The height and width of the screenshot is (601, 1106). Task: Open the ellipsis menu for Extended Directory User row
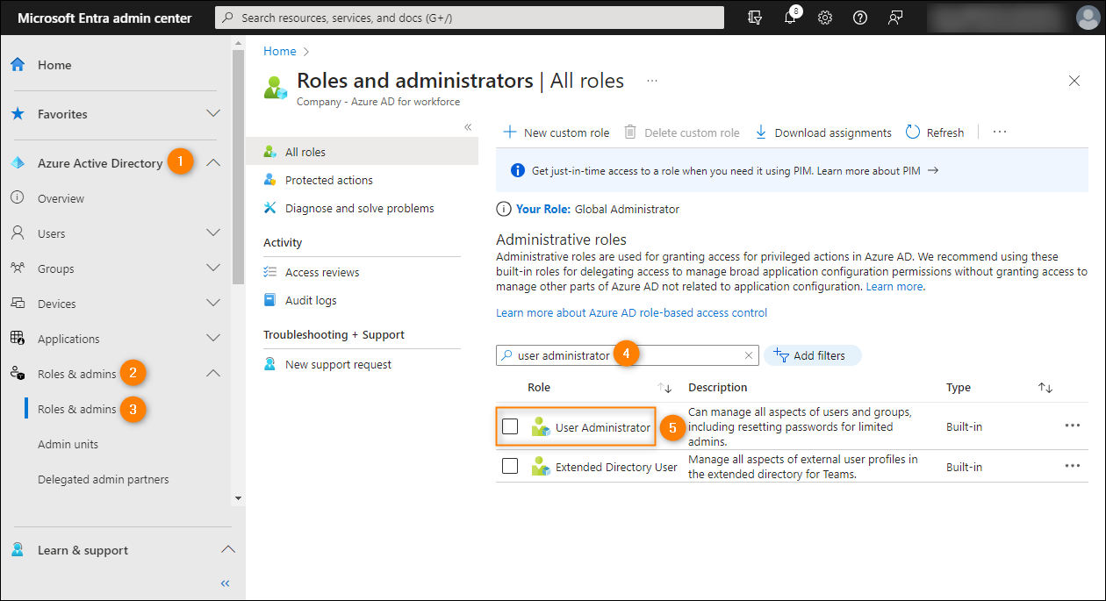tap(1072, 466)
